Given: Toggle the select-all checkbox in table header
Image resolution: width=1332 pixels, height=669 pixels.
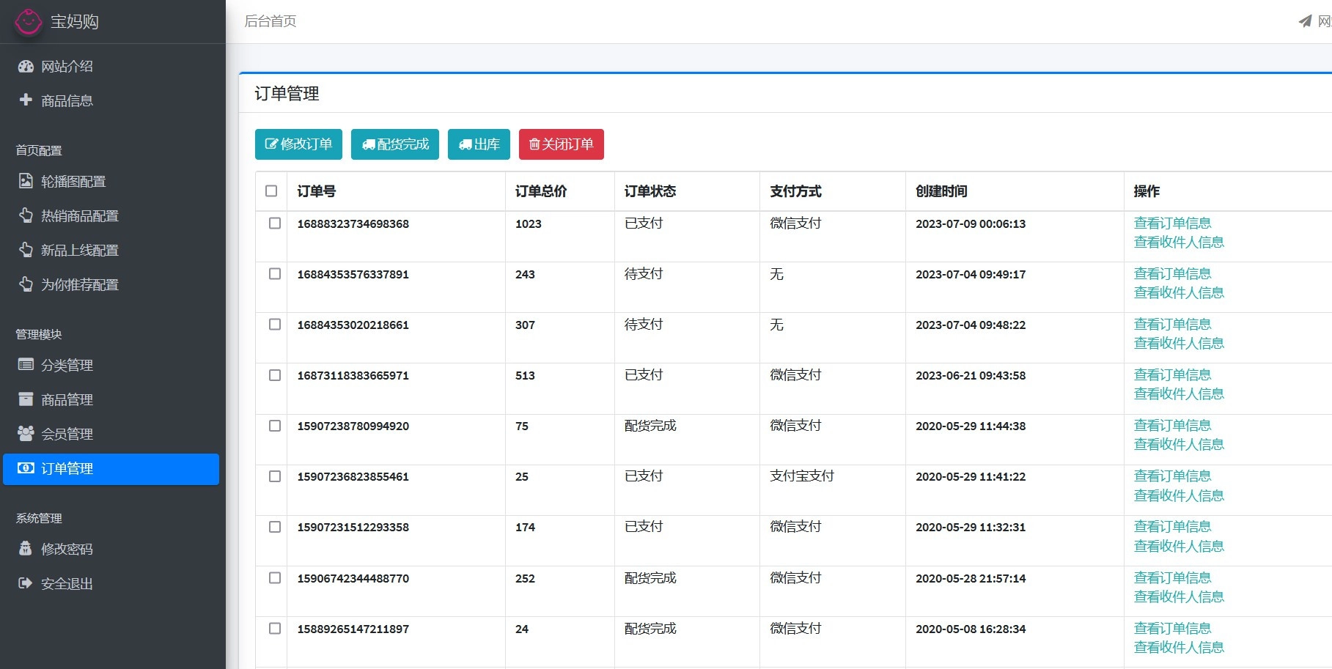Looking at the screenshot, I should click(271, 191).
